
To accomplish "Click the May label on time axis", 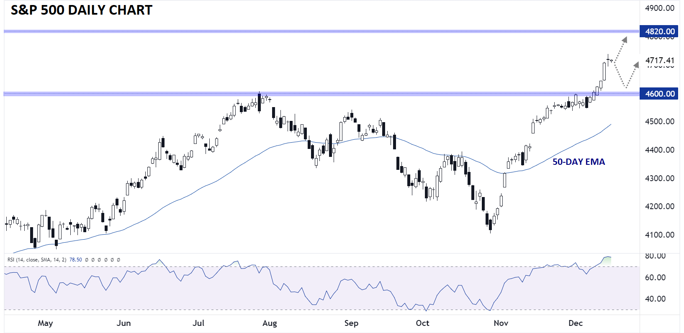I will 45,323.
